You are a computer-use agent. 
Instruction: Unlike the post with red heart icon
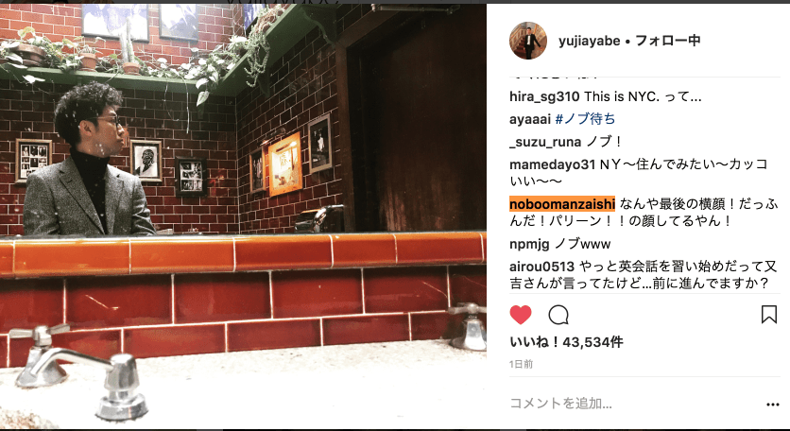[x=521, y=315]
